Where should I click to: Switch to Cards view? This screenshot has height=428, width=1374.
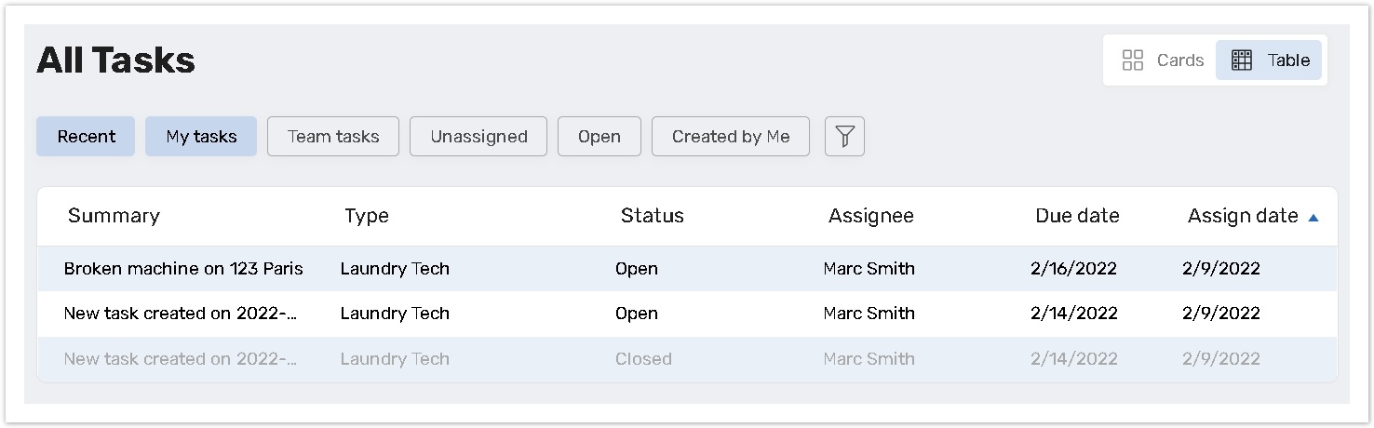(1163, 60)
